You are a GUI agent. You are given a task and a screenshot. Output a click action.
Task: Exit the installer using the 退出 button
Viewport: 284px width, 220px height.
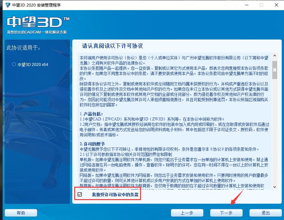click(265, 212)
